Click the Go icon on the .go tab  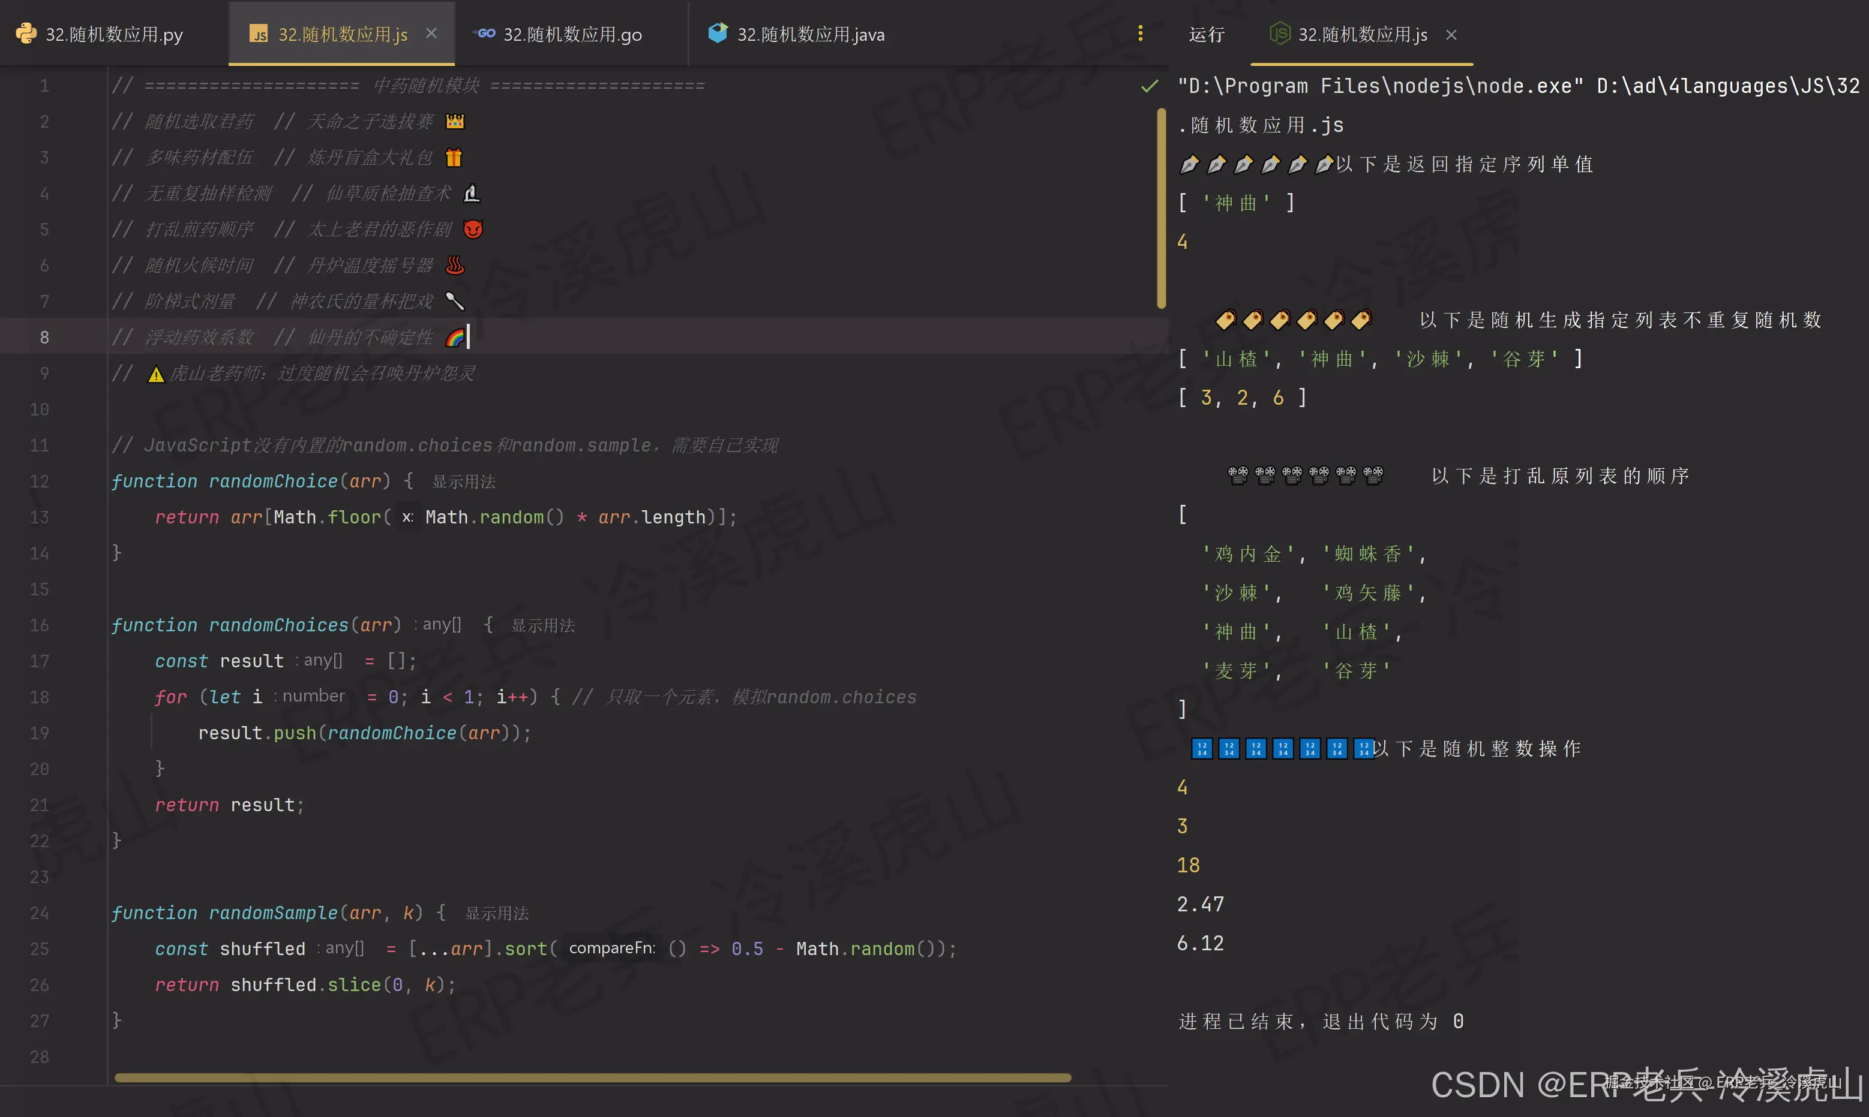coord(484,34)
